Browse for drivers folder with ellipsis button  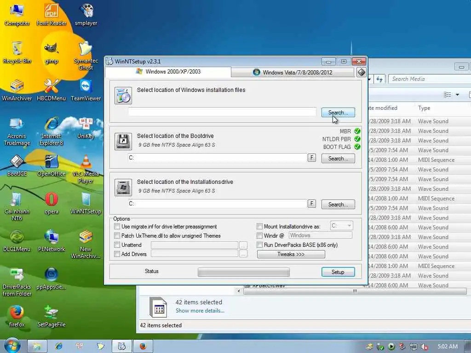(243, 254)
